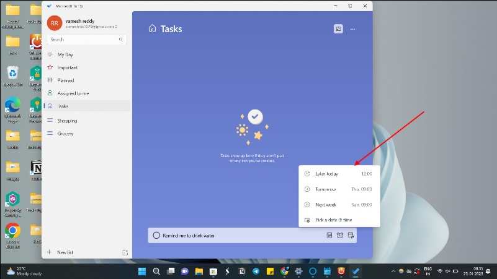Screen dimensions: 497x279
Task: Click the create new group icon
Action: 125,252
